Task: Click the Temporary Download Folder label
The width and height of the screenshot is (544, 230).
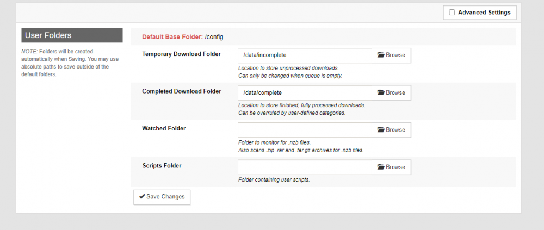Action: pyautogui.click(x=182, y=54)
